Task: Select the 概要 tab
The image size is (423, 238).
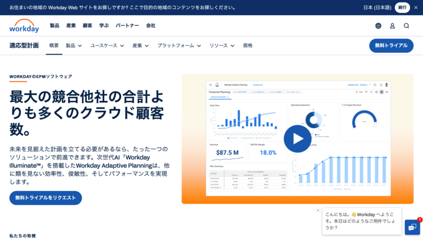Action: coord(54,45)
